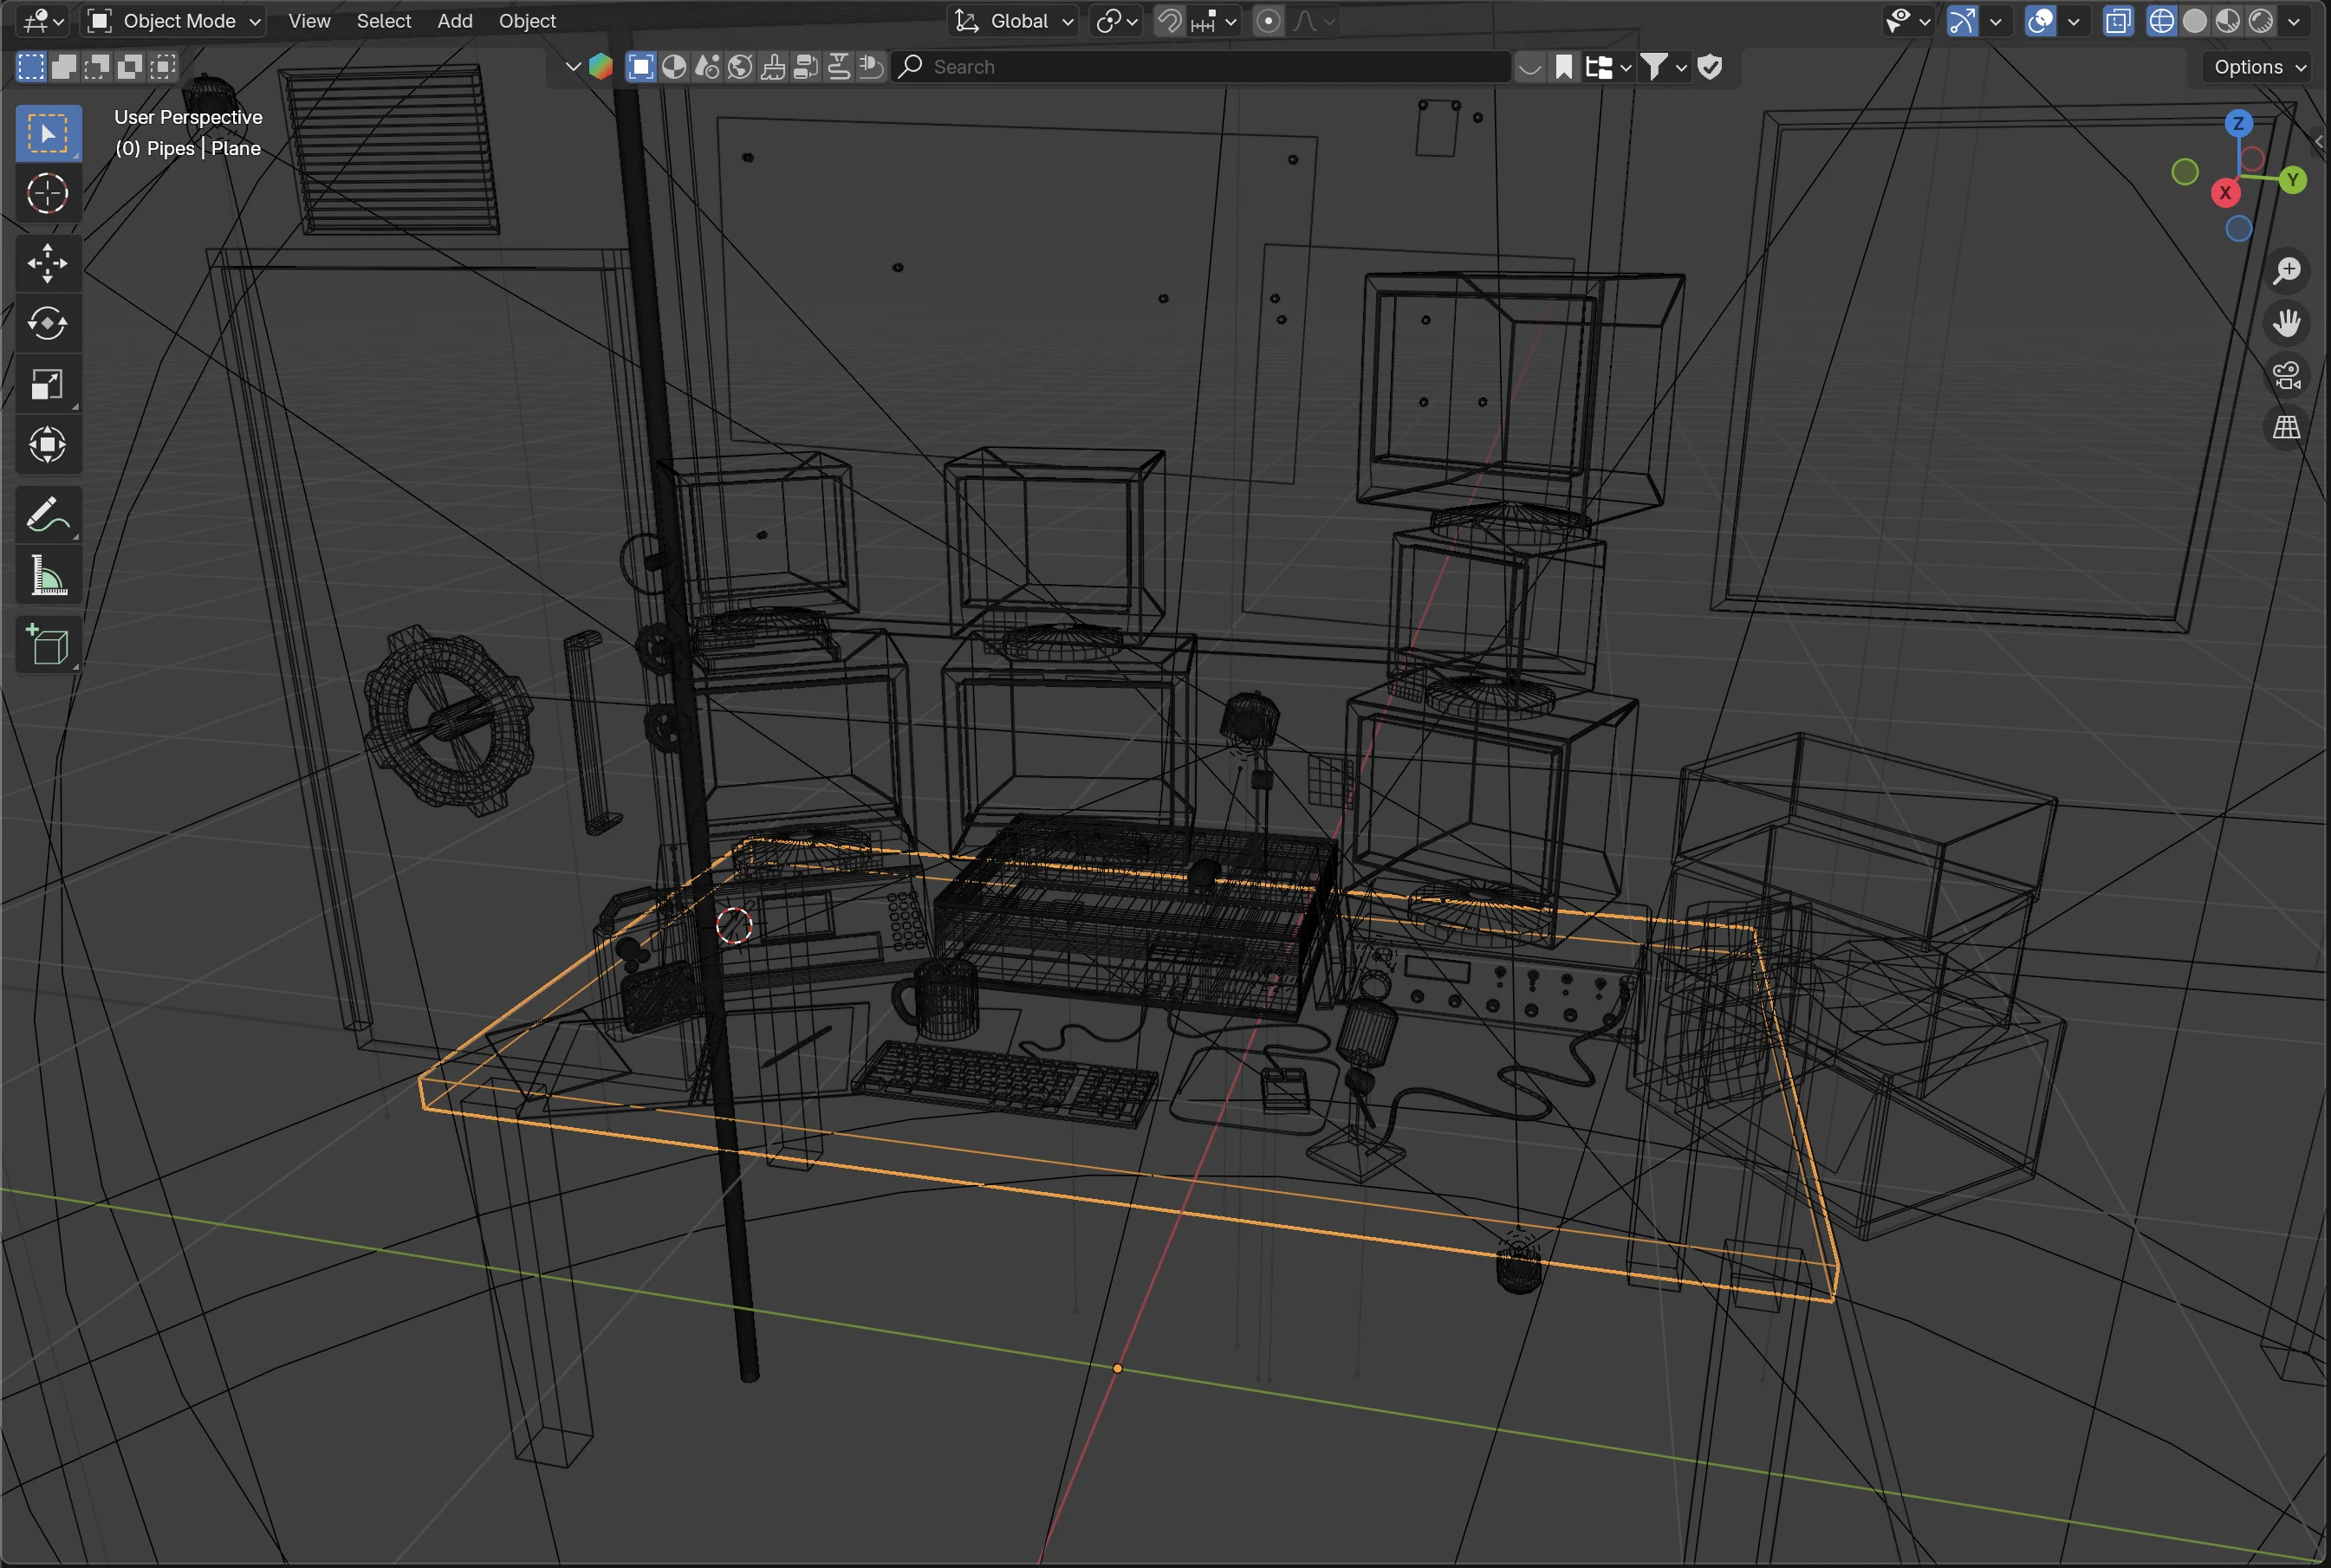
Task: Select the Scale tool
Action: (x=47, y=383)
